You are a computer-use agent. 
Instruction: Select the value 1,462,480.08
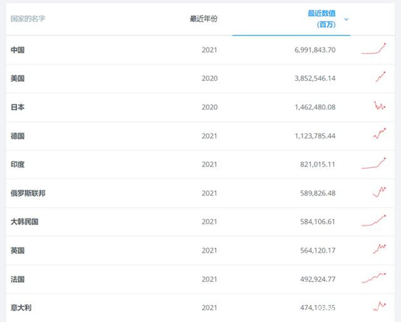315,107
